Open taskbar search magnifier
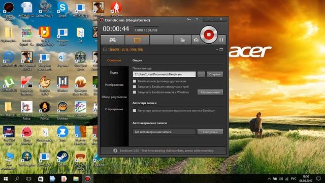 pos(17,178)
